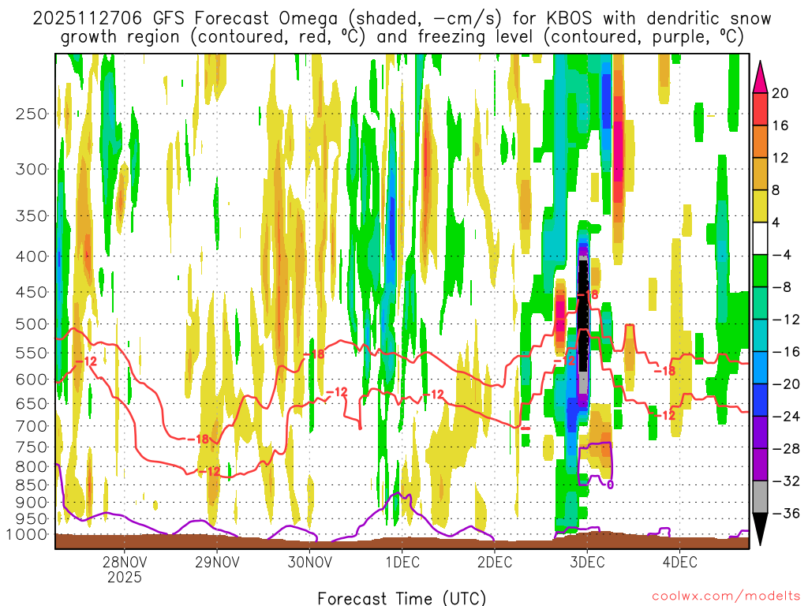
Task: Click the 800 pressure level label
Action: click(x=32, y=467)
